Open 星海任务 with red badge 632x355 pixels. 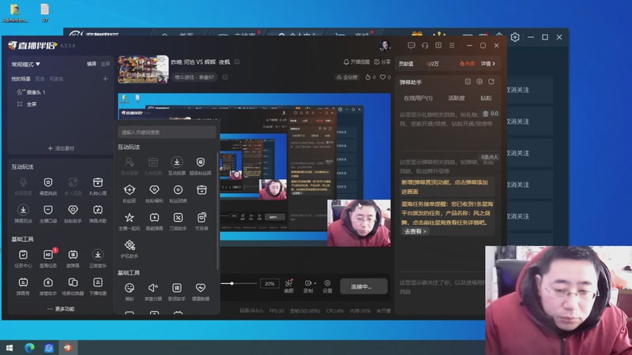click(48, 258)
